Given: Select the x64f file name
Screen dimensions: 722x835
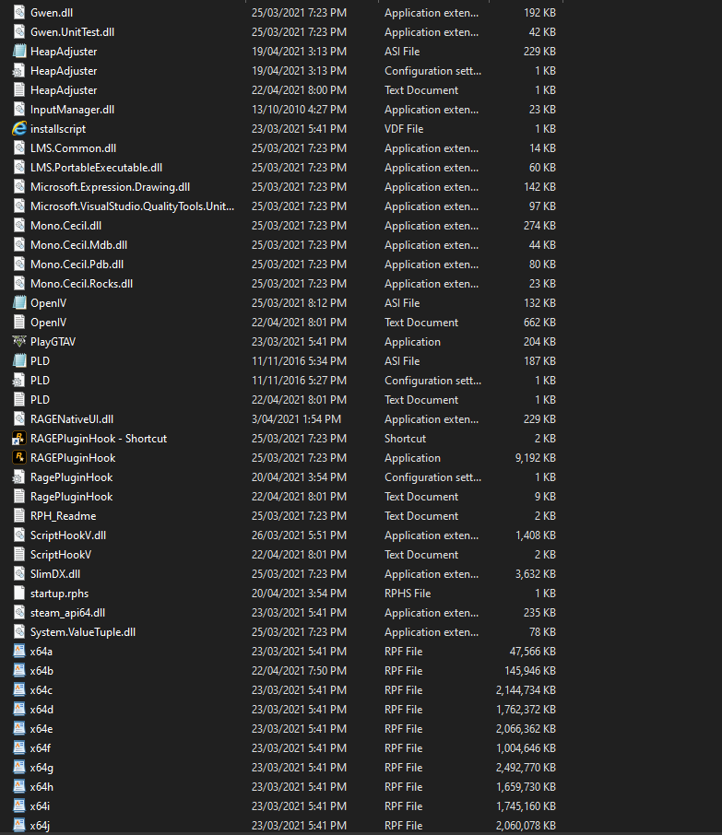Looking at the screenshot, I should (x=41, y=748).
